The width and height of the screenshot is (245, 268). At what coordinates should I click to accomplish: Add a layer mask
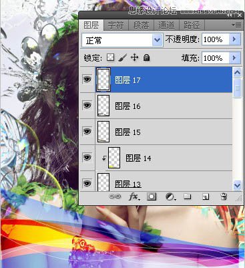pyautogui.click(x=152, y=196)
